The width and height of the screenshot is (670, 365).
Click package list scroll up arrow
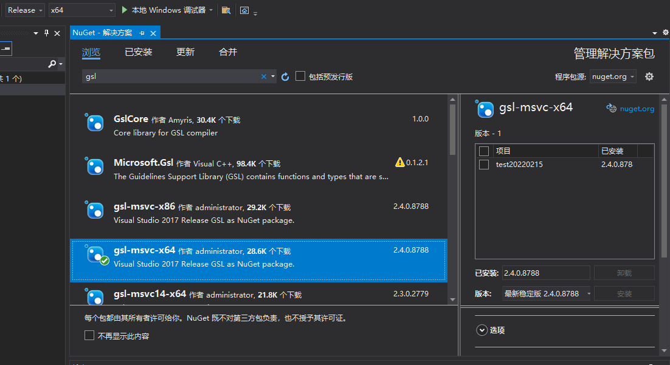click(x=452, y=99)
